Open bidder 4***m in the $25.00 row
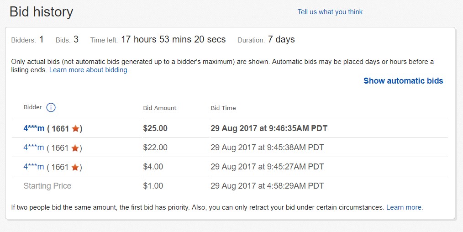Image resolution: width=463 pixels, height=232 pixels. [x=34, y=128]
